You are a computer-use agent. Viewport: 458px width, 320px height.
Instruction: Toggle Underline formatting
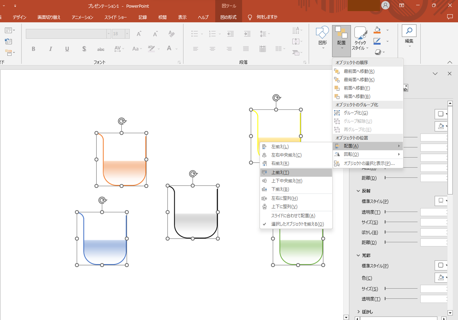point(67,49)
